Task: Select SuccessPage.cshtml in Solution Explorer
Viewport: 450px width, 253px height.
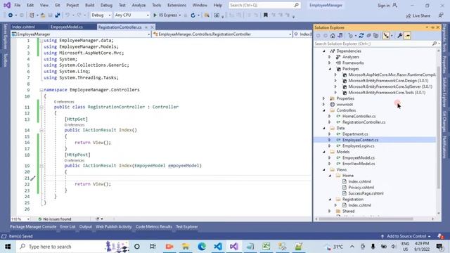Action: (x=366, y=193)
